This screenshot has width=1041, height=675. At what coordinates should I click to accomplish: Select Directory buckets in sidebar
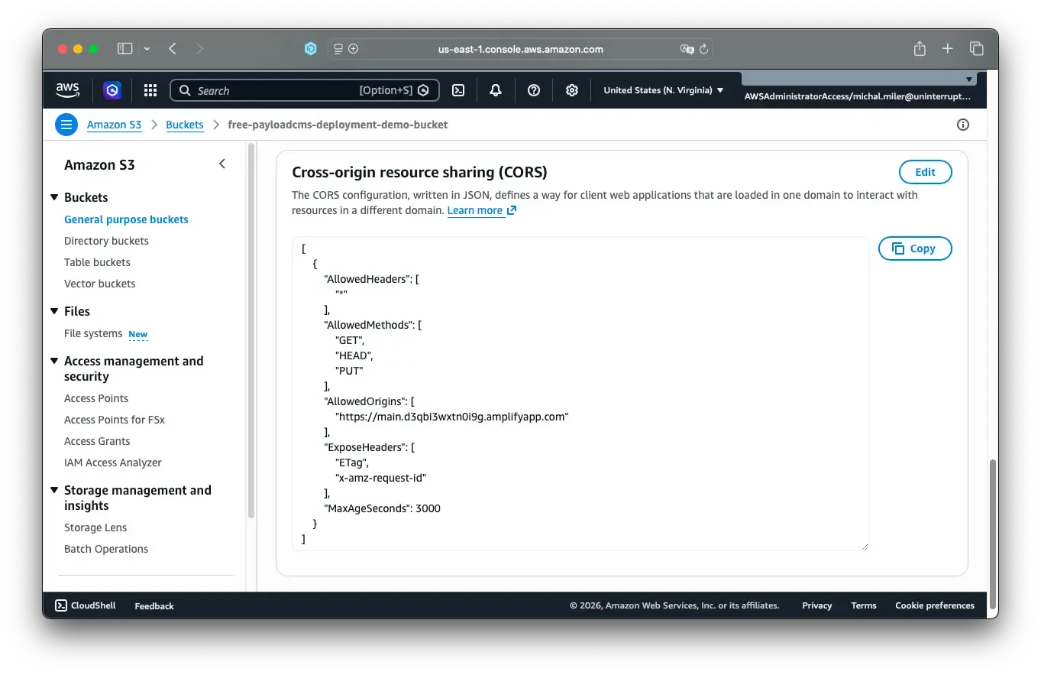point(106,241)
